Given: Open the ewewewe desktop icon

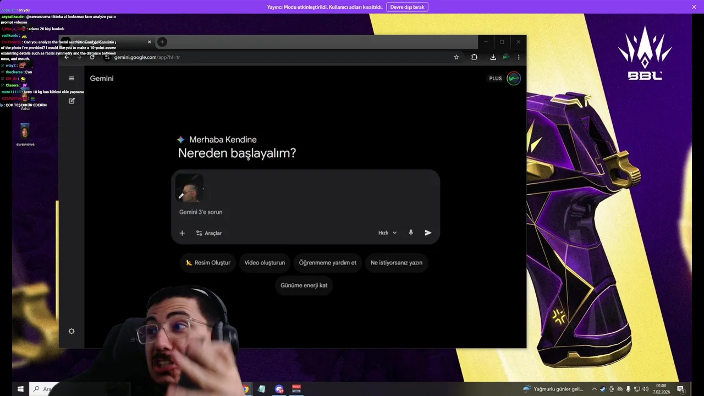Looking at the screenshot, I should (x=25, y=135).
